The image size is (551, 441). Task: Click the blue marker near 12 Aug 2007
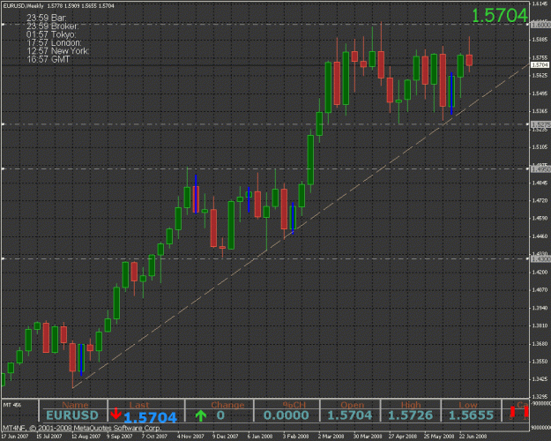[x=81, y=360]
